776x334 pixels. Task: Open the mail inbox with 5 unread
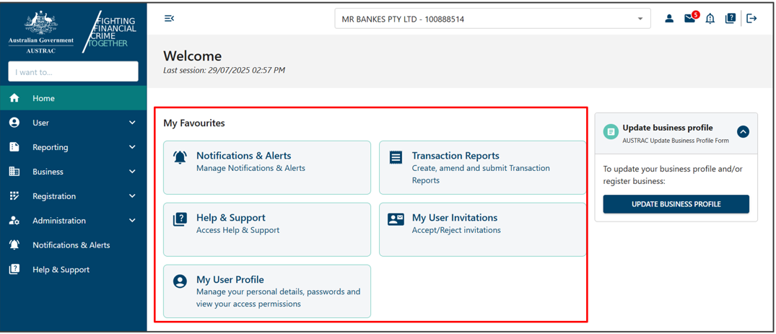[690, 19]
